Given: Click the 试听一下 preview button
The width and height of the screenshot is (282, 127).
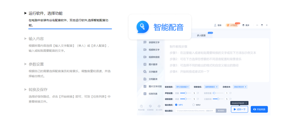Looking at the screenshot, I should [x=239, y=109].
